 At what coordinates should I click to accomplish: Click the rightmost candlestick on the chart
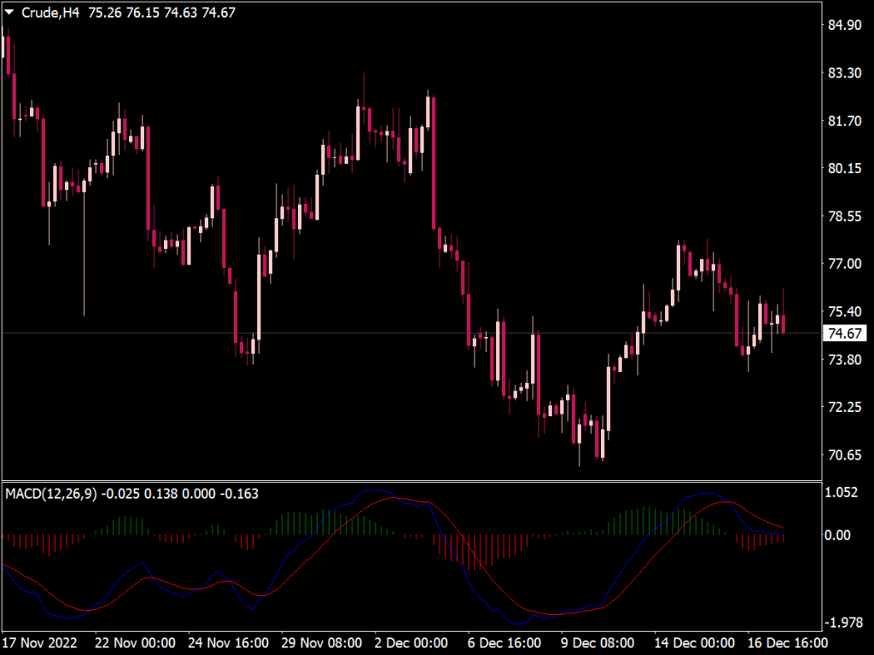pyautogui.click(x=784, y=324)
